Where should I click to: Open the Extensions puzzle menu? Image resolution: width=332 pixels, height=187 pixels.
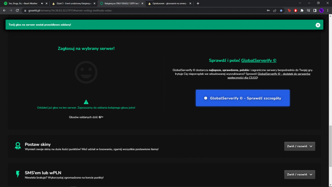302,10
